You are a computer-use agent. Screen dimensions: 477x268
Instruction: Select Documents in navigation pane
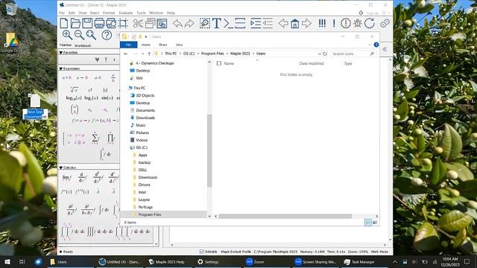pyautogui.click(x=145, y=110)
